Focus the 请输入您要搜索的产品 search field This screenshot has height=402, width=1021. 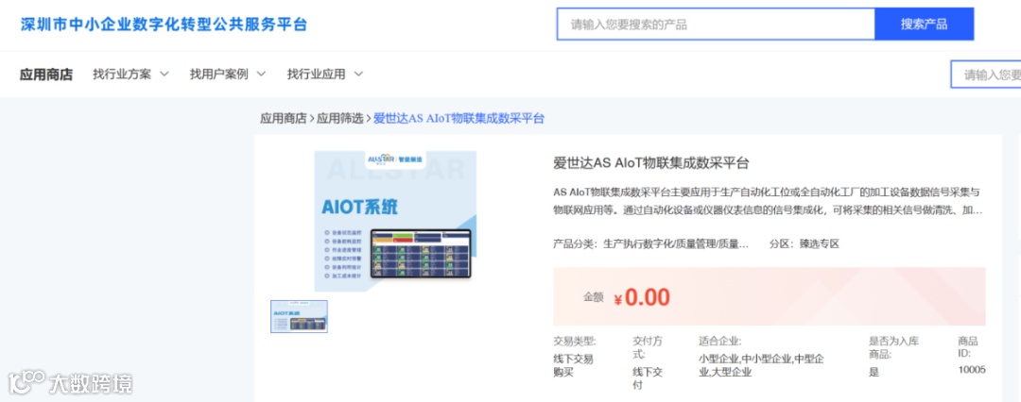(x=716, y=25)
